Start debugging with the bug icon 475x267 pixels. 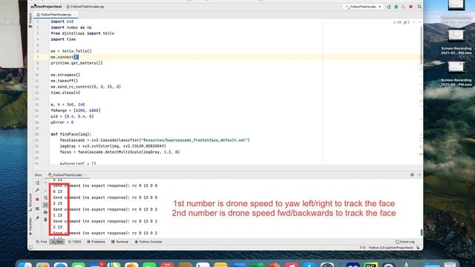[x=396, y=7]
